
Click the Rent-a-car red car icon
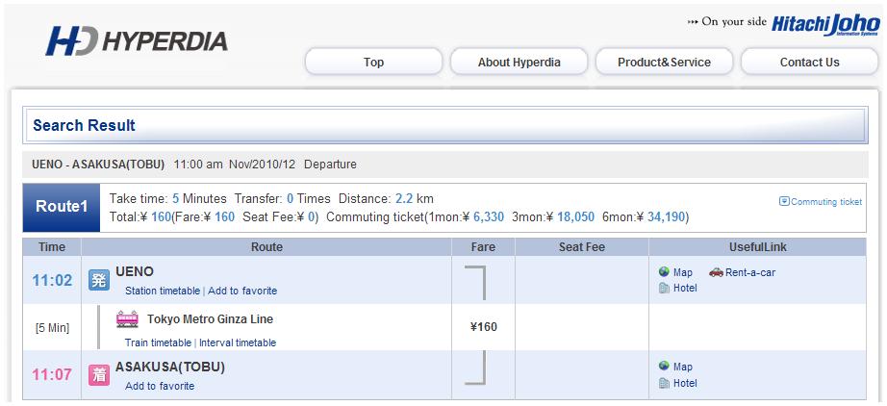(x=716, y=272)
